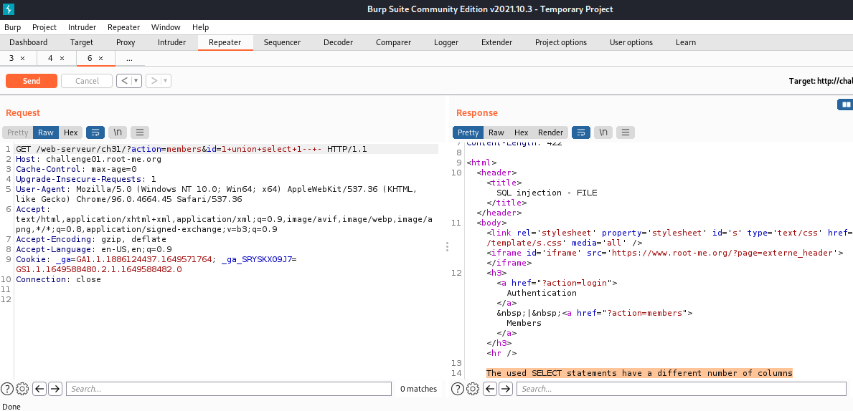Select Pretty view in Request panel
This screenshot has width=853, height=411.
[17, 132]
